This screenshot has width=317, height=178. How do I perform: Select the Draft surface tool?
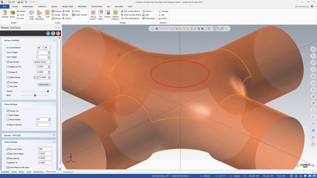[x=66, y=11]
